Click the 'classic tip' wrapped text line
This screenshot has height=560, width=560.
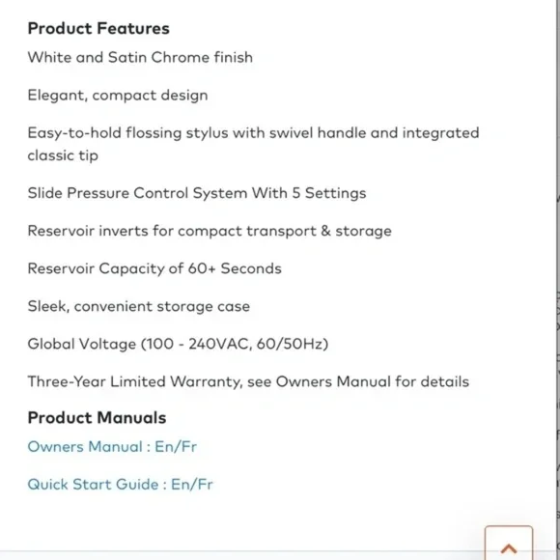click(x=63, y=155)
